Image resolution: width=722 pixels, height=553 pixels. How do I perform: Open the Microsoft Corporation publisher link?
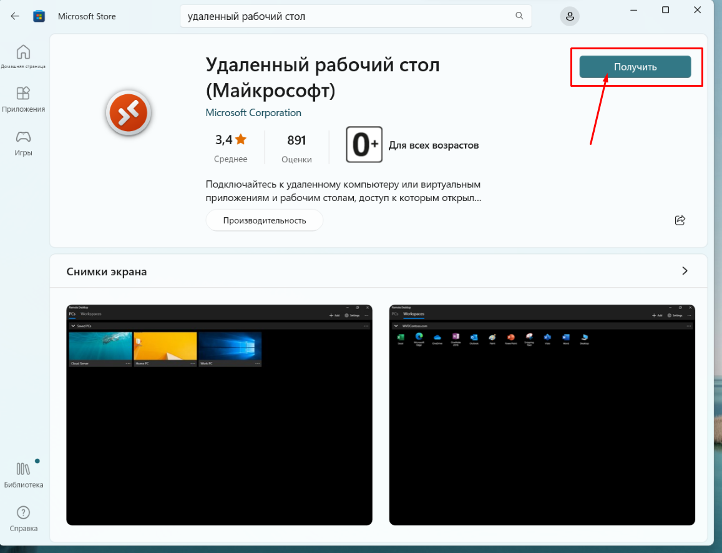(x=253, y=113)
